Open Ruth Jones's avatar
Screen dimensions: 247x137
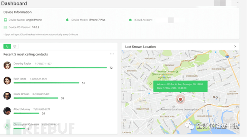[x=7, y=80]
